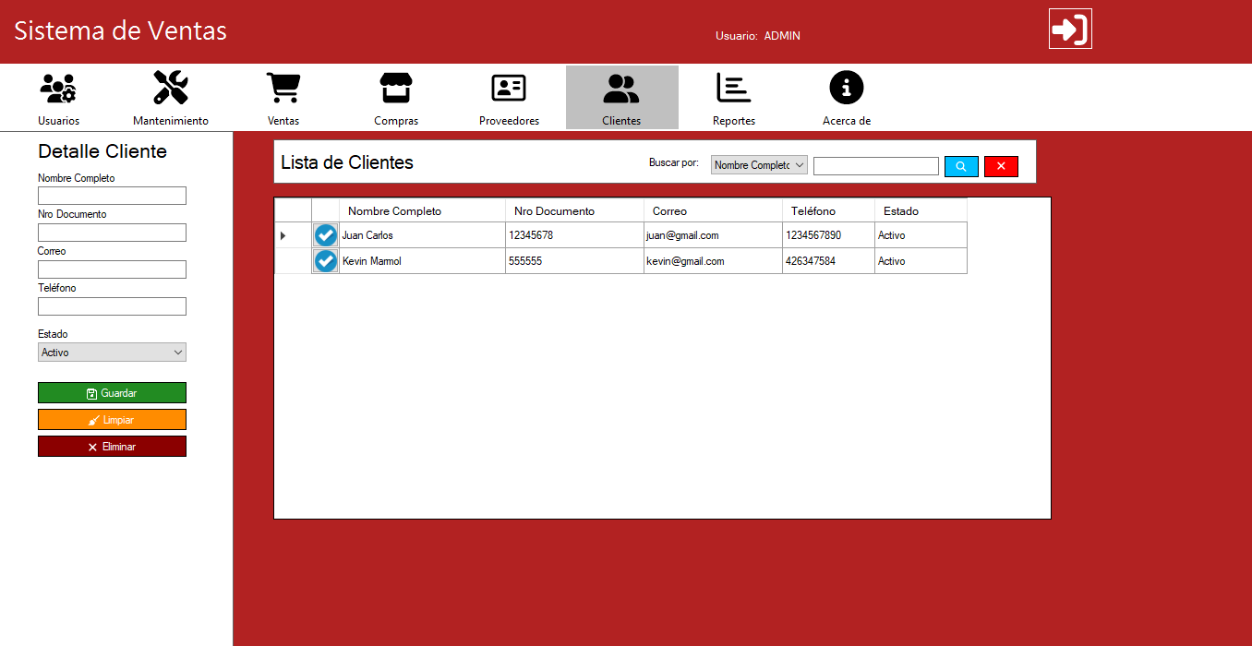Focus the Nro Documento input field

[x=112, y=233]
